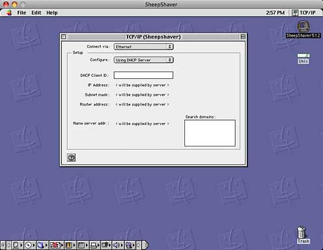Click the Router address 'will be supplied by server' text
The width and height of the screenshot is (323, 250).
[x=142, y=104]
